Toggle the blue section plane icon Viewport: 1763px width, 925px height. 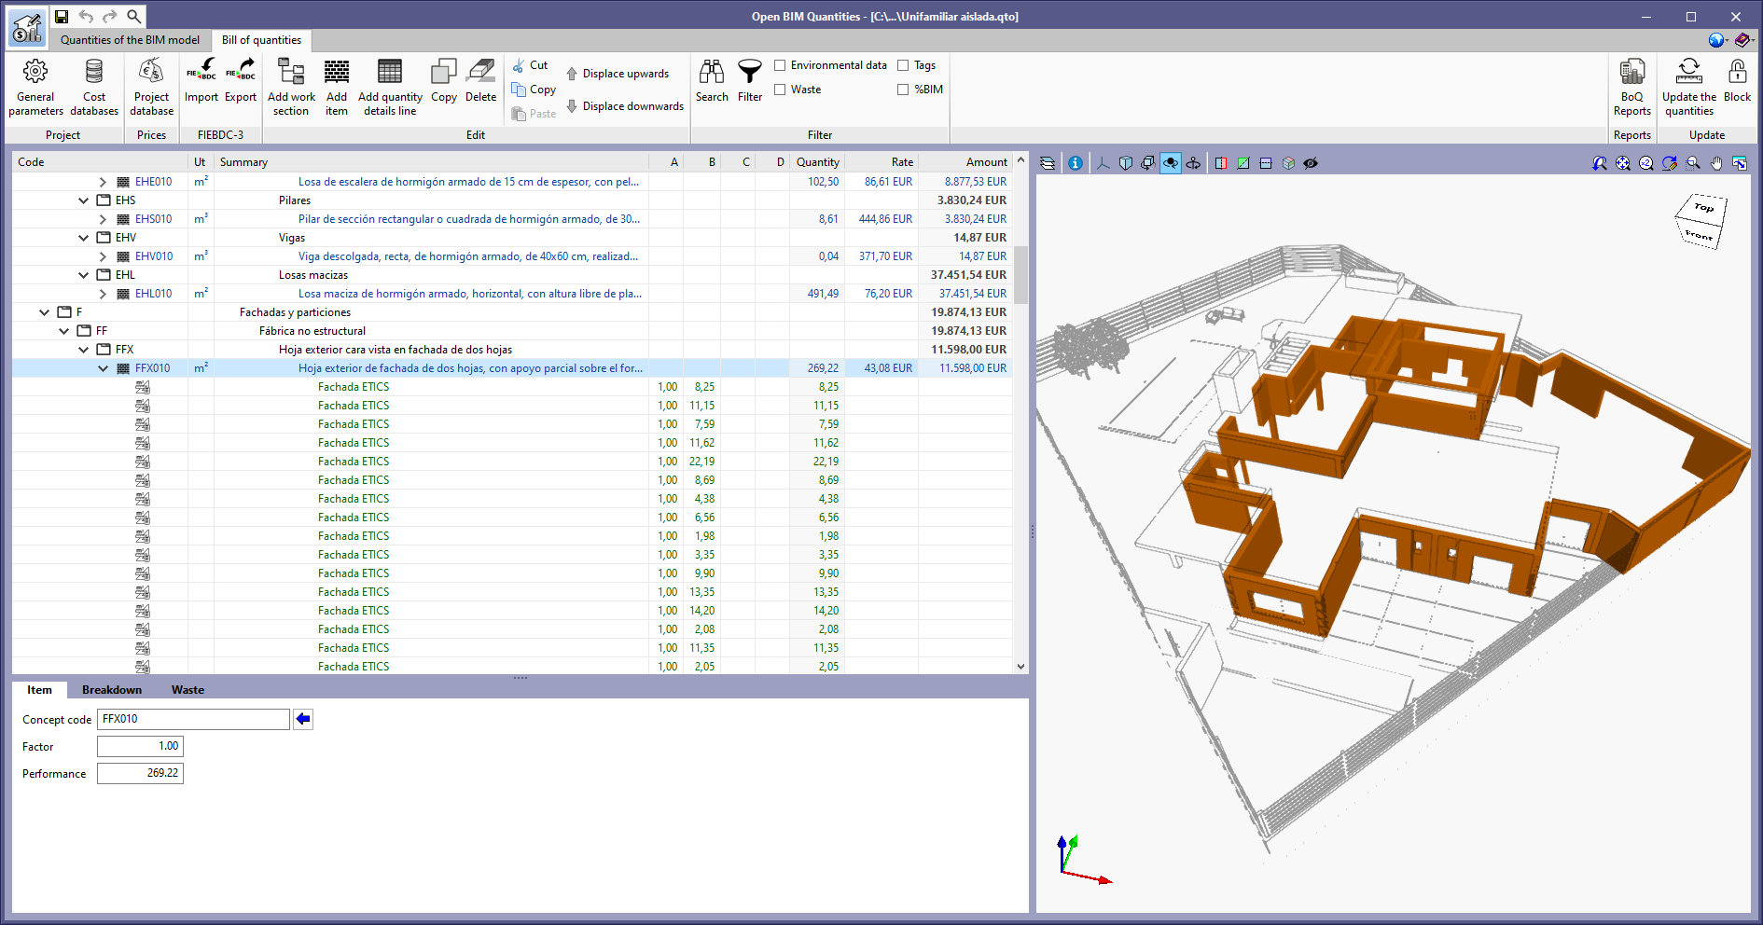click(1266, 163)
